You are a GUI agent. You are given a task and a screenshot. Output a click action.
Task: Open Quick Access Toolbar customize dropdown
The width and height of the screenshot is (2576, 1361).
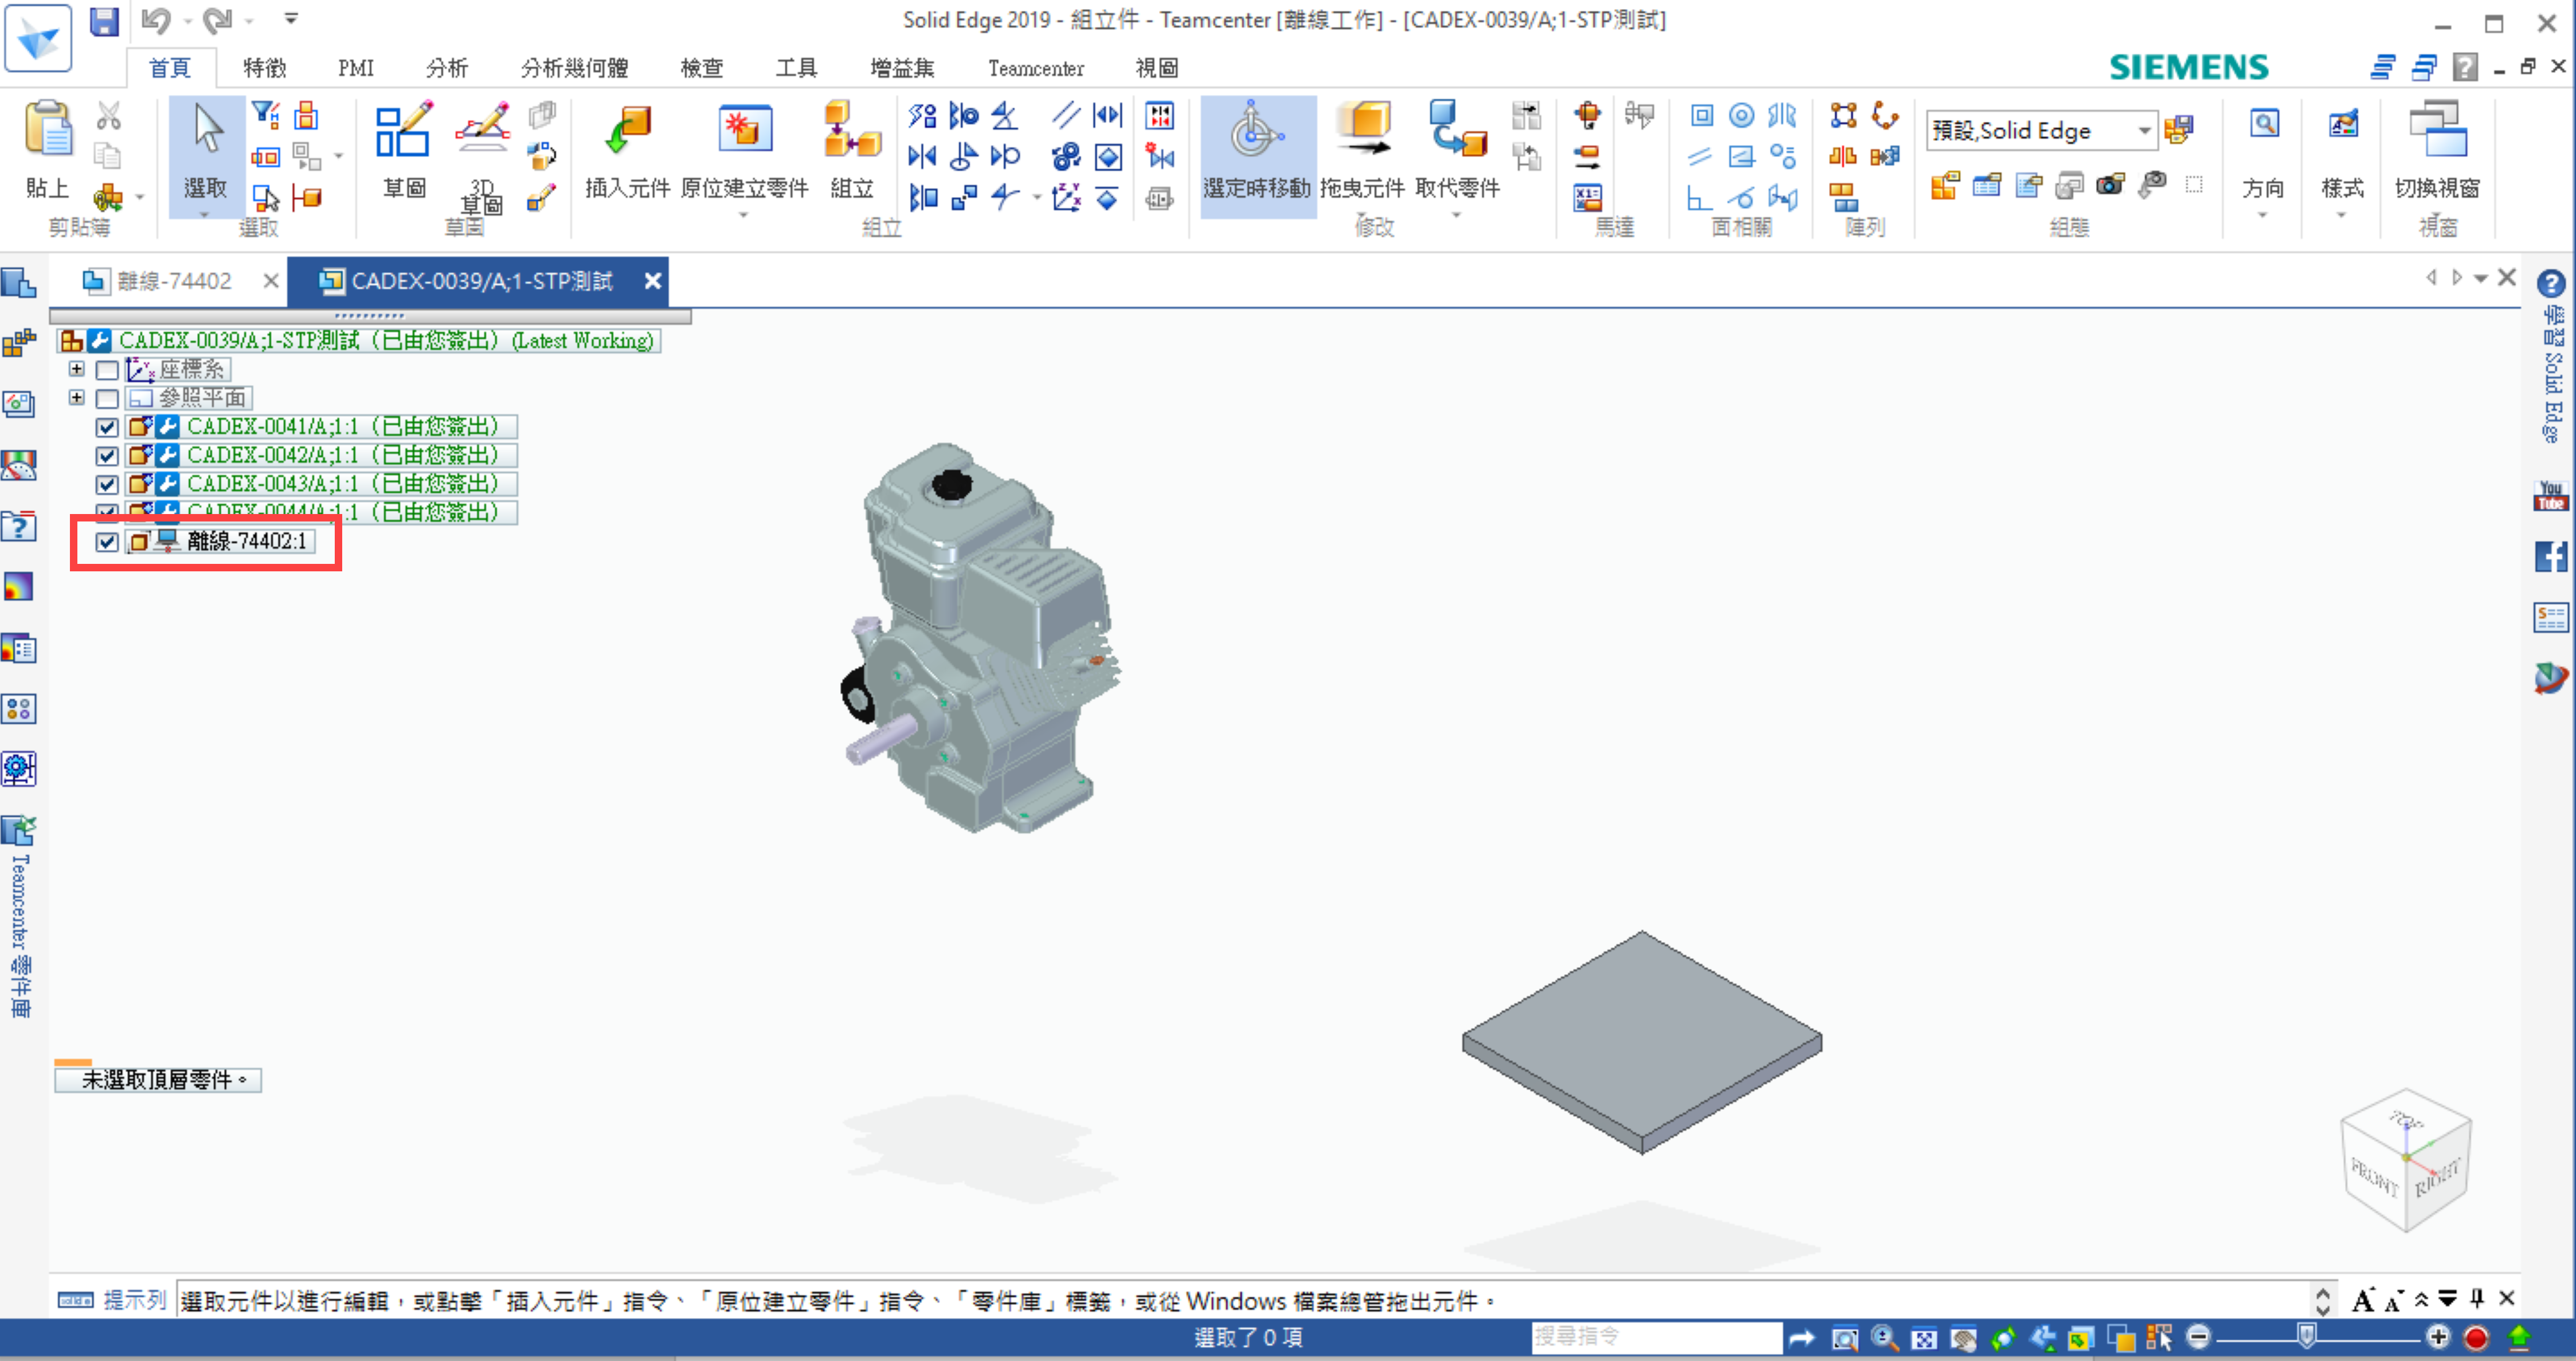(x=291, y=19)
